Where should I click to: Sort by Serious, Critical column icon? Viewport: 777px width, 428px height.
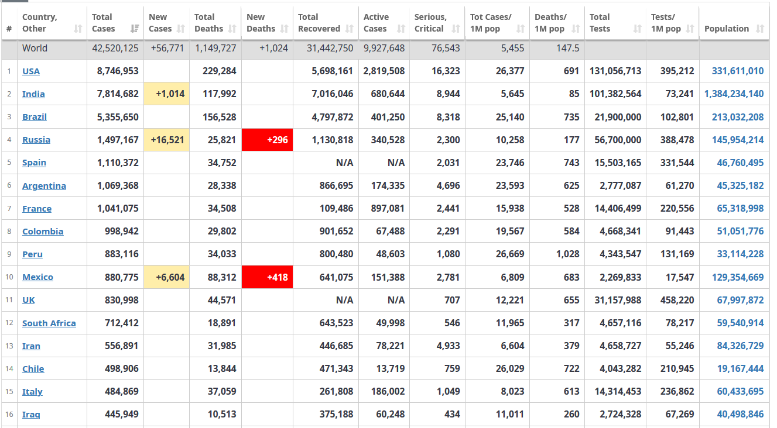point(456,29)
